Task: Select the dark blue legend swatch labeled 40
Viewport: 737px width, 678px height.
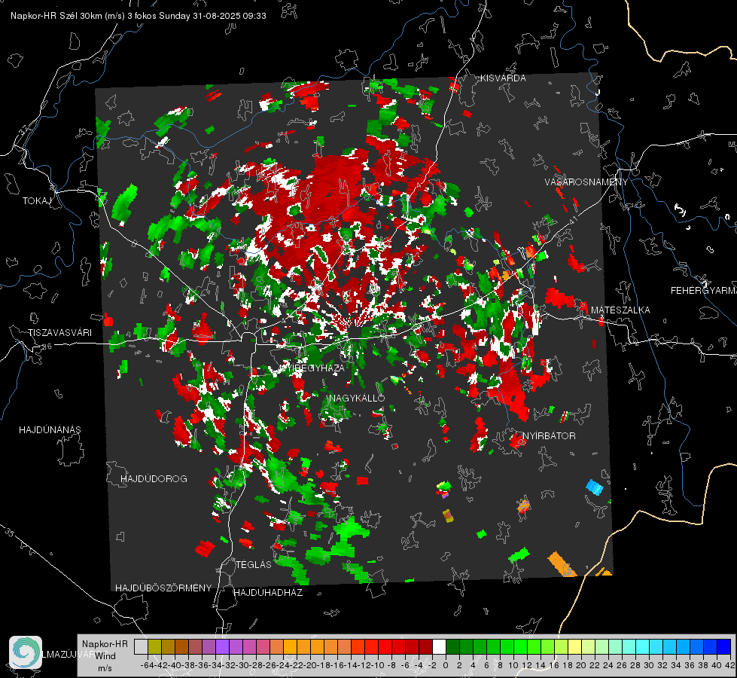Action: click(724, 646)
